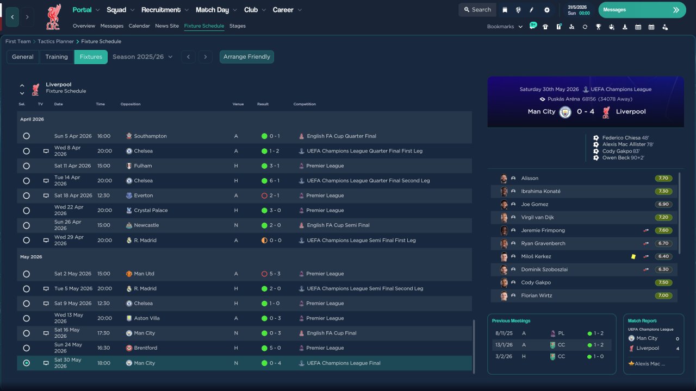Open the Overview tab
The width and height of the screenshot is (696, 391).
(84, 26)
